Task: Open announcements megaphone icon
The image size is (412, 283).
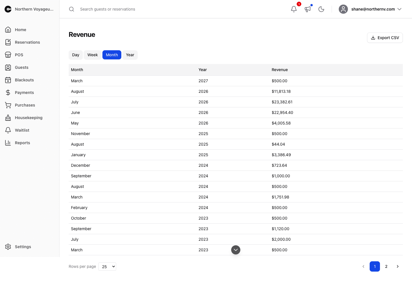Action: click(x=308, y=9)
